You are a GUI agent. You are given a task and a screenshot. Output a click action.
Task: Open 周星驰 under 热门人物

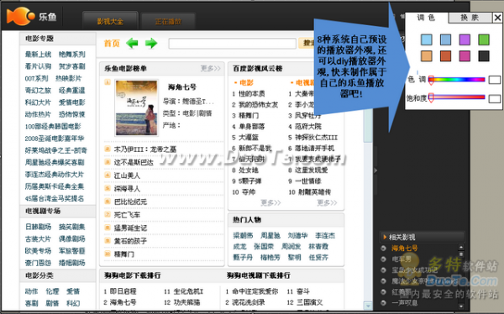(270, 236)
